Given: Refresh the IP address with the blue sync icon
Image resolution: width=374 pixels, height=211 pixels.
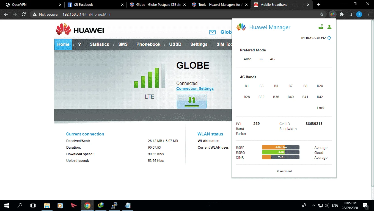Looking at the screenshot, I should point(329,38).
